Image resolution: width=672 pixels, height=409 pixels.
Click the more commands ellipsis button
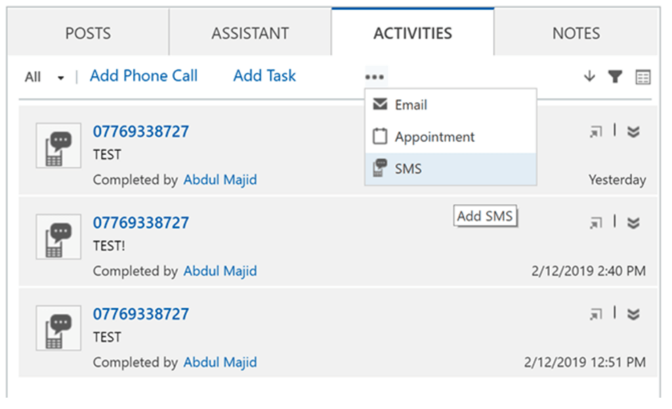point(375,77)
